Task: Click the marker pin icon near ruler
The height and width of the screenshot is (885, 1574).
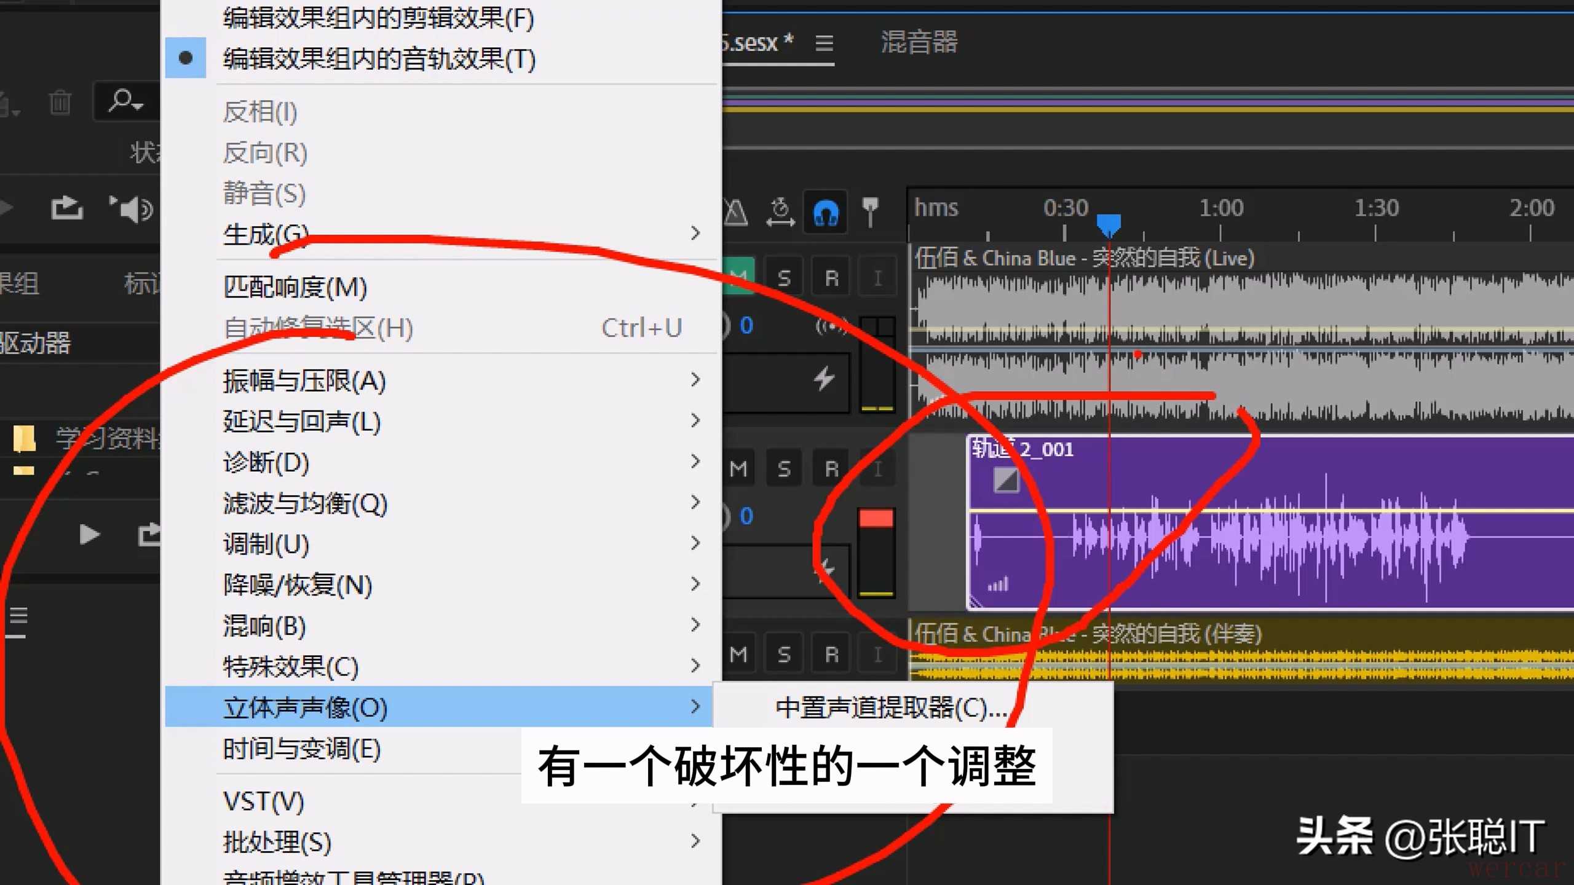Action: 870,212
